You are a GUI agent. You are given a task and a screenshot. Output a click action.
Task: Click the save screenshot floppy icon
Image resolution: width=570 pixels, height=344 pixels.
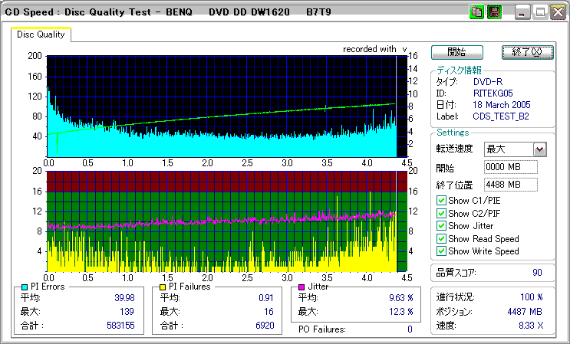494,12
